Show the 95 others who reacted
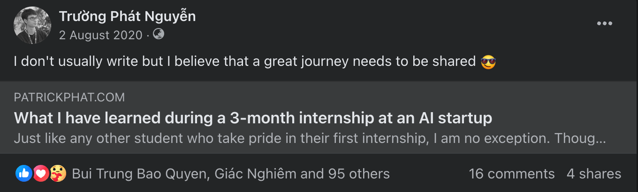 coord(357,174)
